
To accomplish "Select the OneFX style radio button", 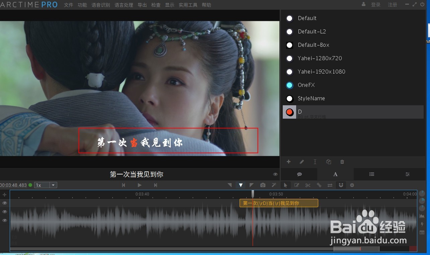I will pyautogui.click(x=289, y=85).
